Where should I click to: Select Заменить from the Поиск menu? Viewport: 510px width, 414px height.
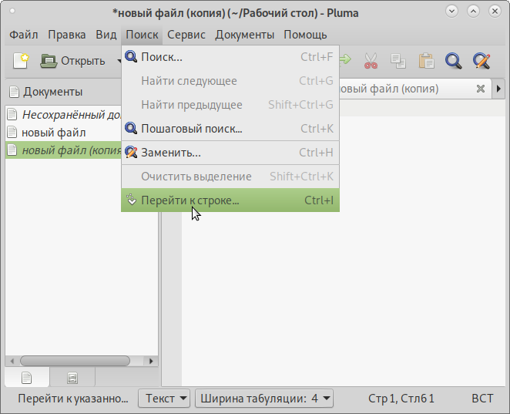(170, 153)
